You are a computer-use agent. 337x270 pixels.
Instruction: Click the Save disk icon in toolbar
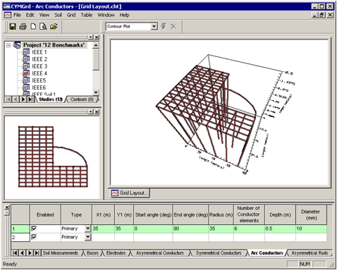click(13, 26)
